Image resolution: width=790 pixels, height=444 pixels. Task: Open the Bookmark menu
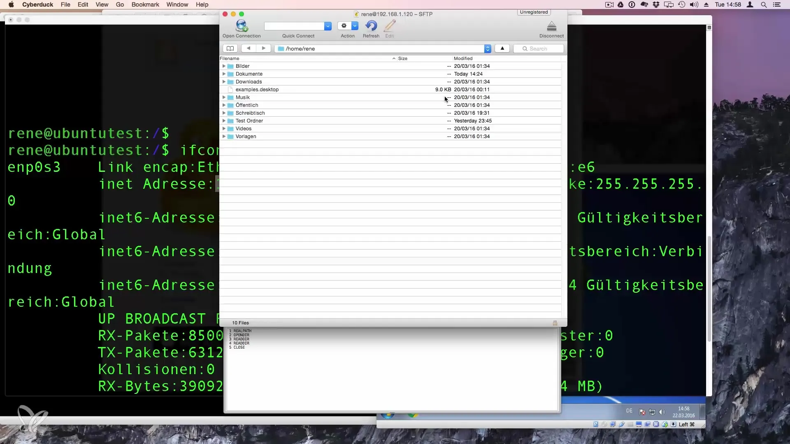coord(145,5)
